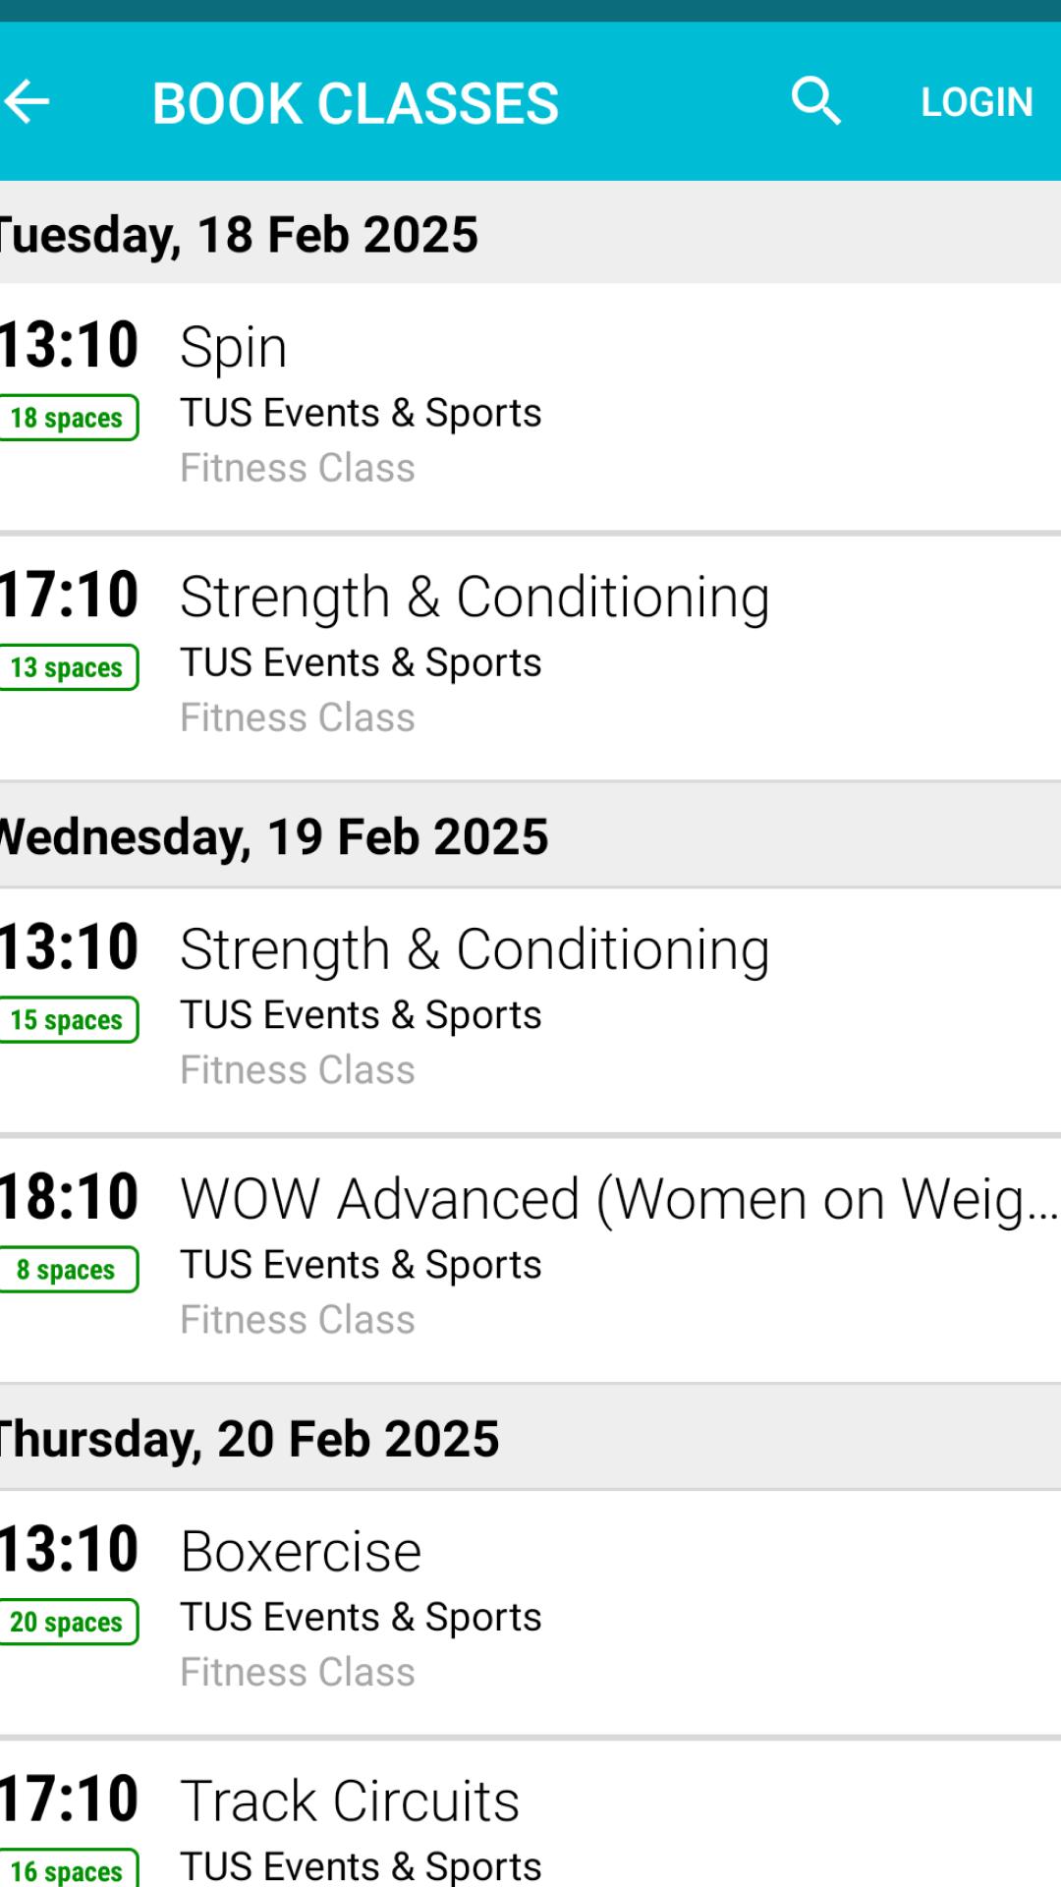Tap the 15 spaces badge
Image resolution: width=1061 pixels, height=1887 pixels.
[x=67, y=1020]
